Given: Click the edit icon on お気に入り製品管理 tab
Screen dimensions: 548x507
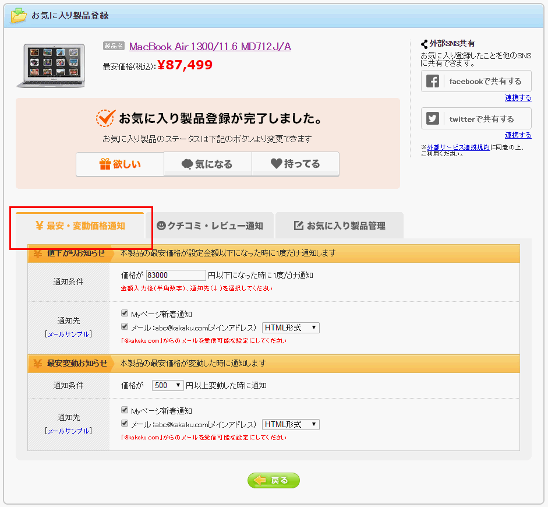Looking at the screenshot, I should (299, 226).
